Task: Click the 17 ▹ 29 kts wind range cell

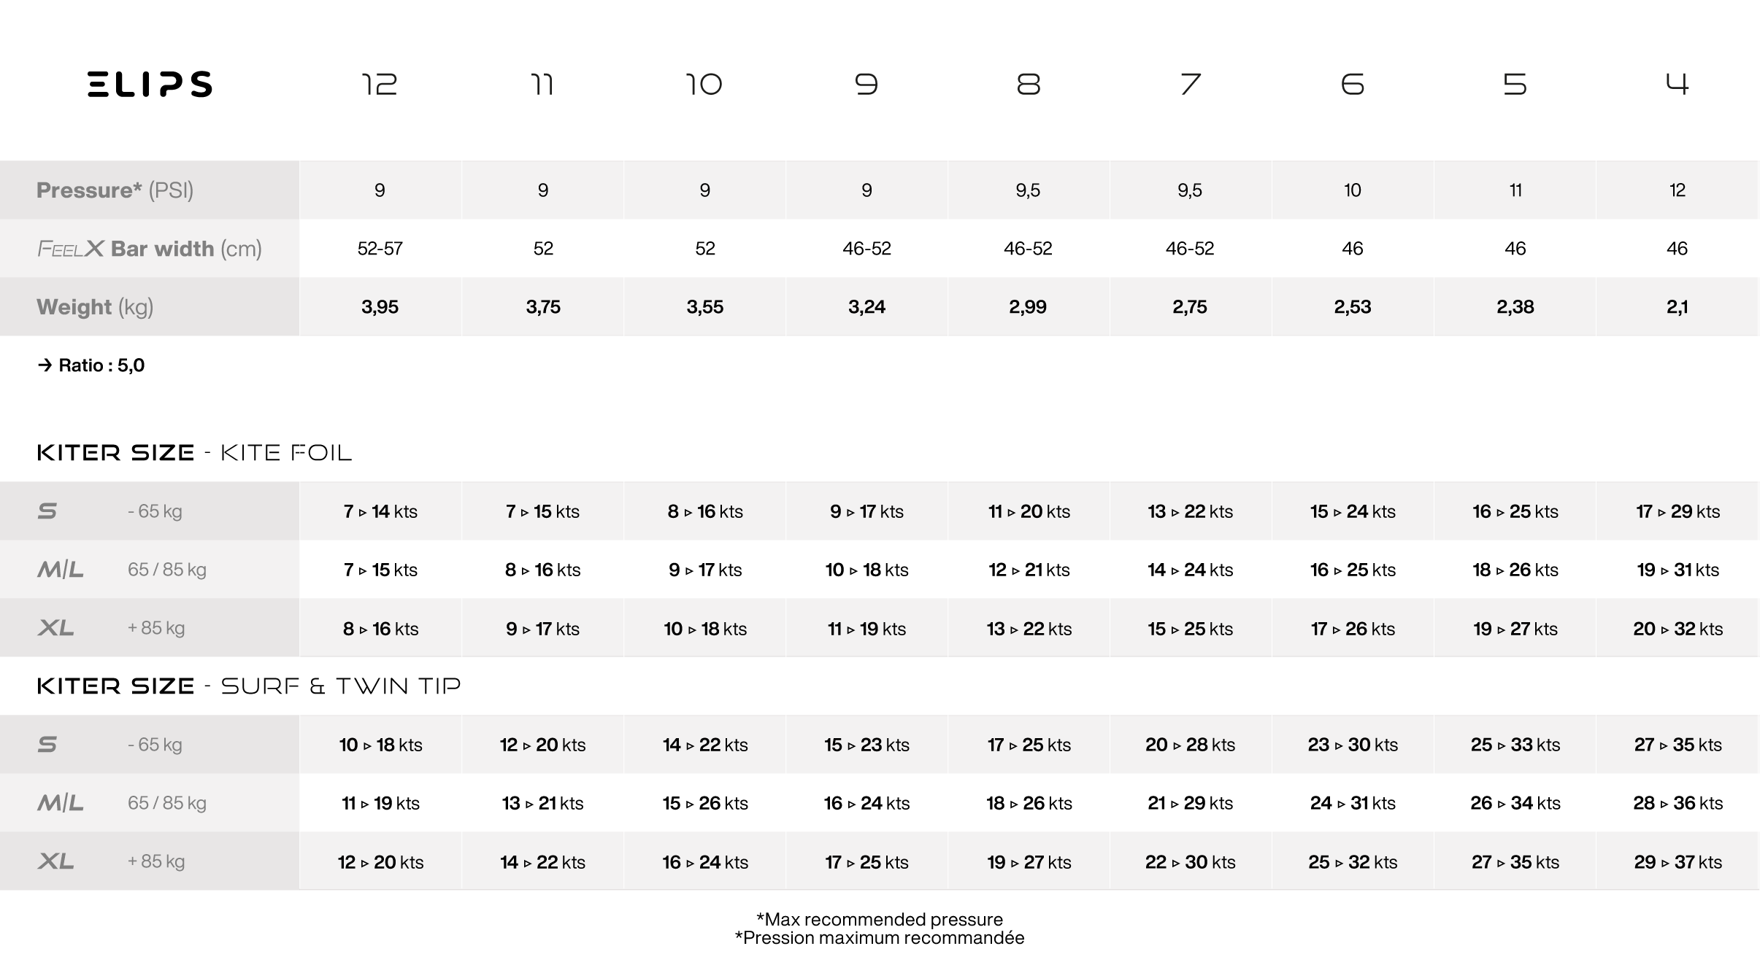Action: tap(1677, 511)
